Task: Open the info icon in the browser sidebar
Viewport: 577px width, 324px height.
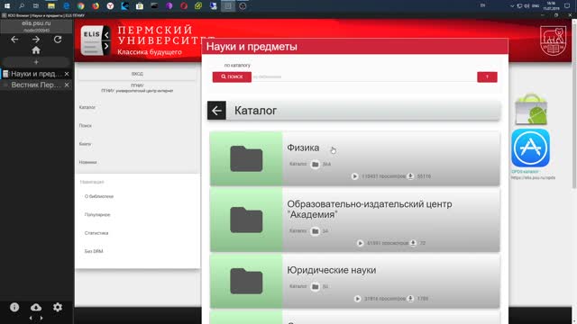Action: (14, 307)
